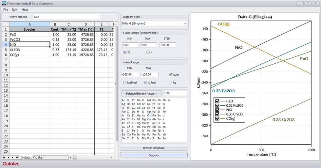Select element O in element list
This screenshot has width=321, height=168.
[148, 115]
